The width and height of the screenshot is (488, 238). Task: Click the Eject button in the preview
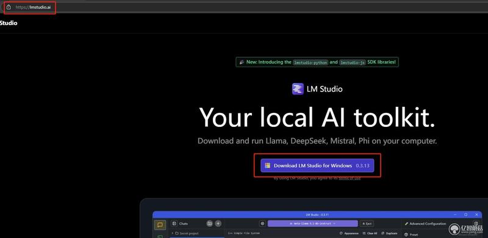[x=367, y=223]
